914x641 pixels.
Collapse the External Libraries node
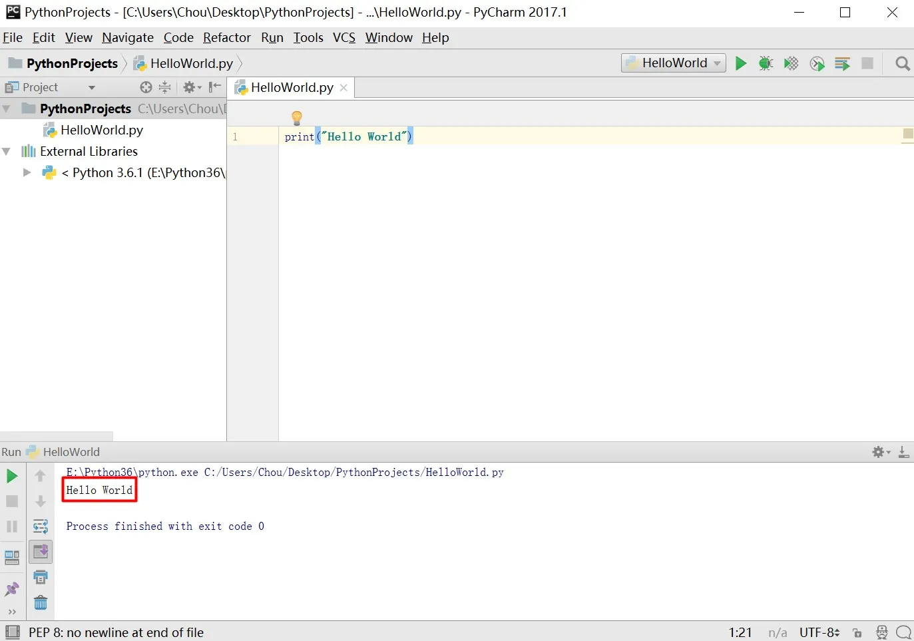pos(7,151)
